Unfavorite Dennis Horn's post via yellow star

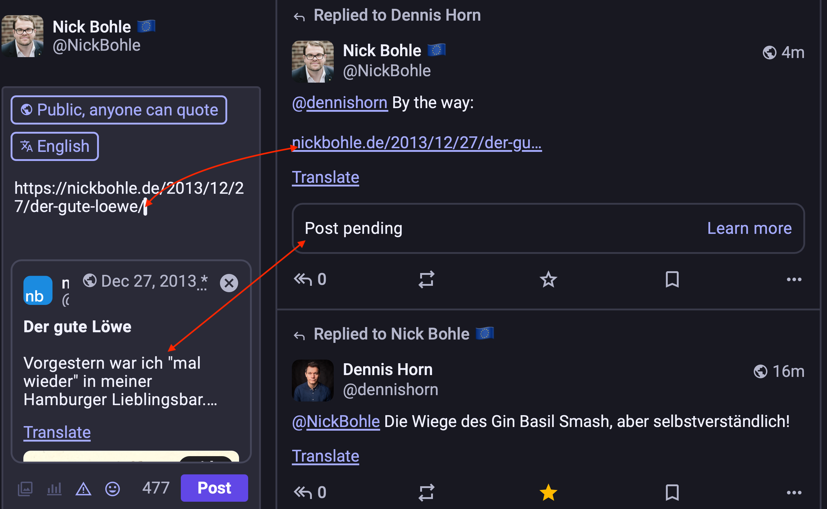pos(548,493)
